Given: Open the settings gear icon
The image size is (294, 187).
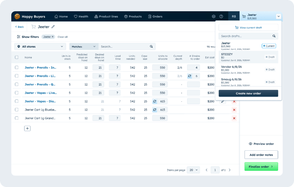Looking at the screenshot, I should tap(214, 17).
